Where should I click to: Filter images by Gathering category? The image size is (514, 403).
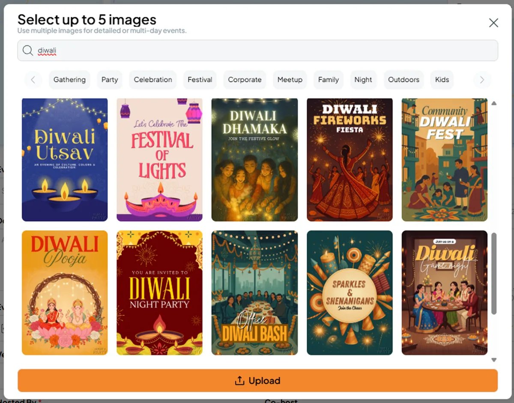[x=69, y=80]
